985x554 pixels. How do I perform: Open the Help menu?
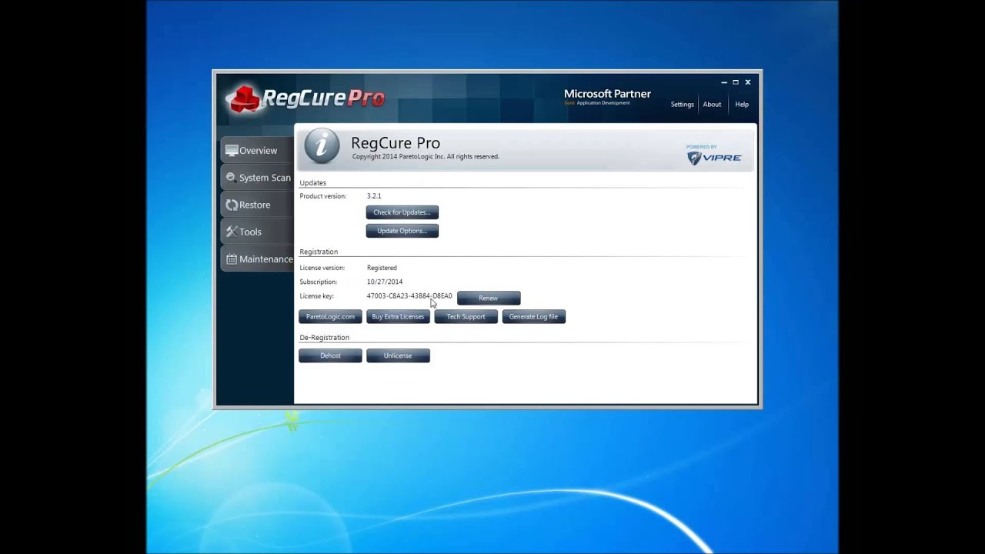coord(742,105)
